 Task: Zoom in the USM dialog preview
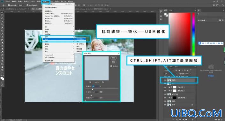coord(103,82)
